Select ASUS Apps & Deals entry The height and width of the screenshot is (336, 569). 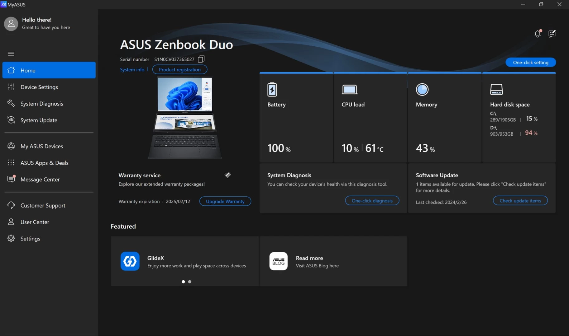coord(49,162)
